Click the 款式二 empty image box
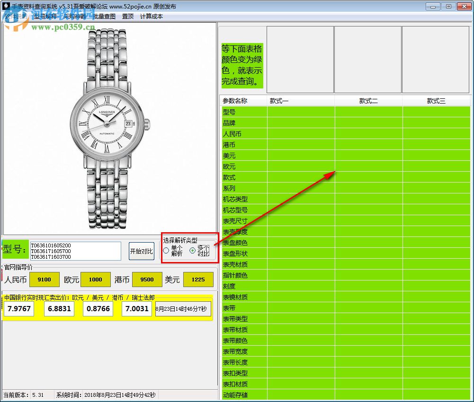474x402 pixels. tap(367, 60)
